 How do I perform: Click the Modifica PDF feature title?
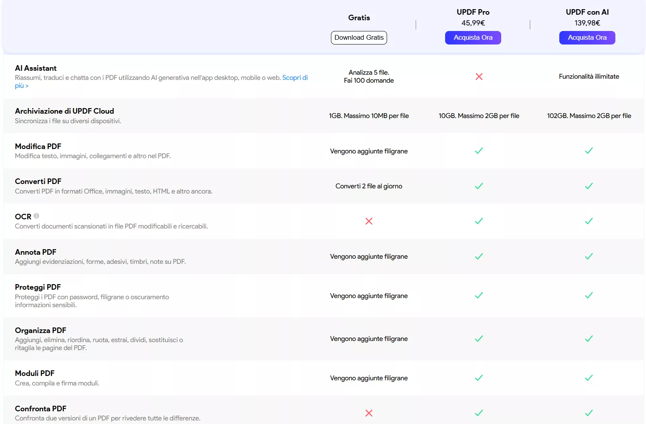coord(38,147)
